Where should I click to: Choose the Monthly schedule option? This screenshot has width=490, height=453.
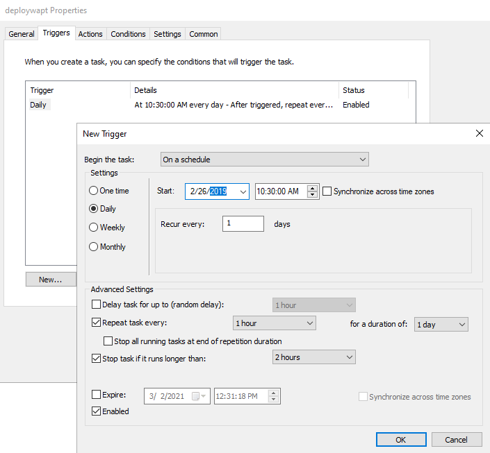coord(94,246)
